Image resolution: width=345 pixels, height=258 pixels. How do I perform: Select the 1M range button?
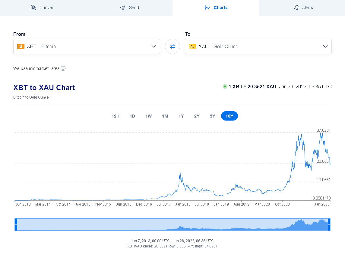[165, 116]
